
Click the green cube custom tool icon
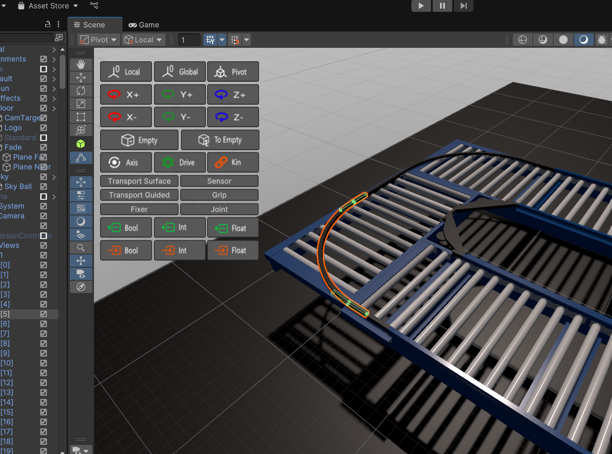pos(81,144)
